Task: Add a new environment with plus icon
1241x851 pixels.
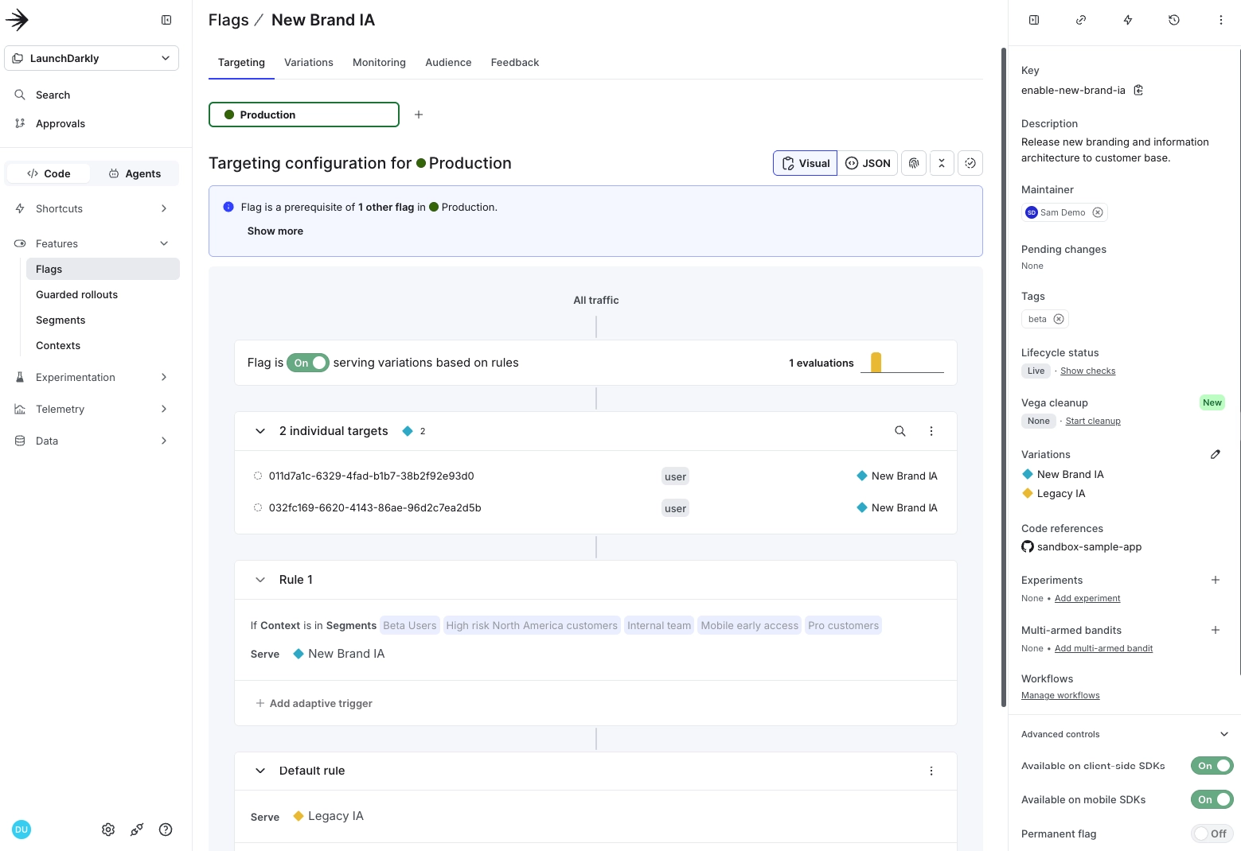Action: [x=419, y=115]
